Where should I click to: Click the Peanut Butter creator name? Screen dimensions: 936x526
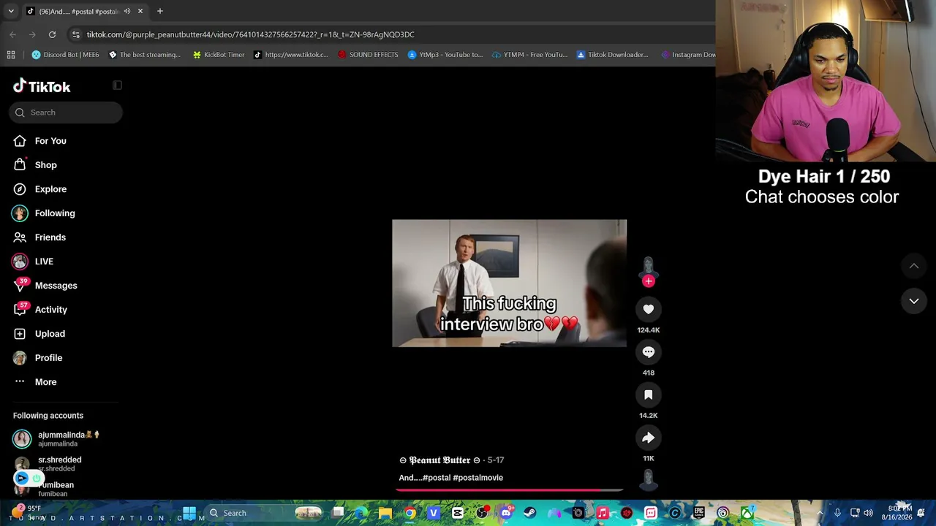coord(439,460)
